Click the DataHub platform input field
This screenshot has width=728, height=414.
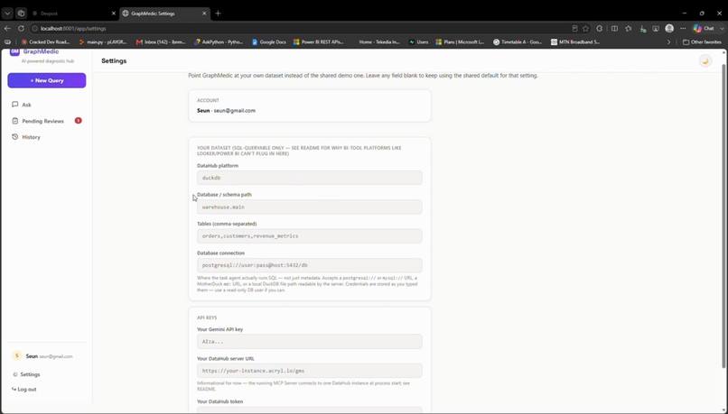coord(310,178)
